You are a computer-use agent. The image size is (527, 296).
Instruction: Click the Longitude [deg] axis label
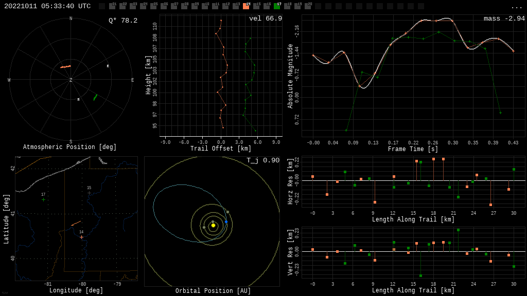(x=76, y=290)
